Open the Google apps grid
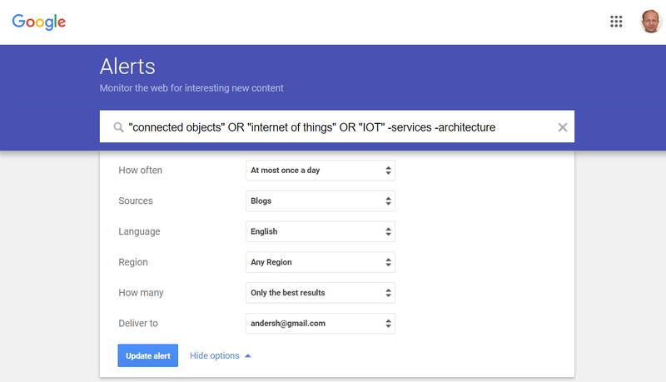 (616, 22)
